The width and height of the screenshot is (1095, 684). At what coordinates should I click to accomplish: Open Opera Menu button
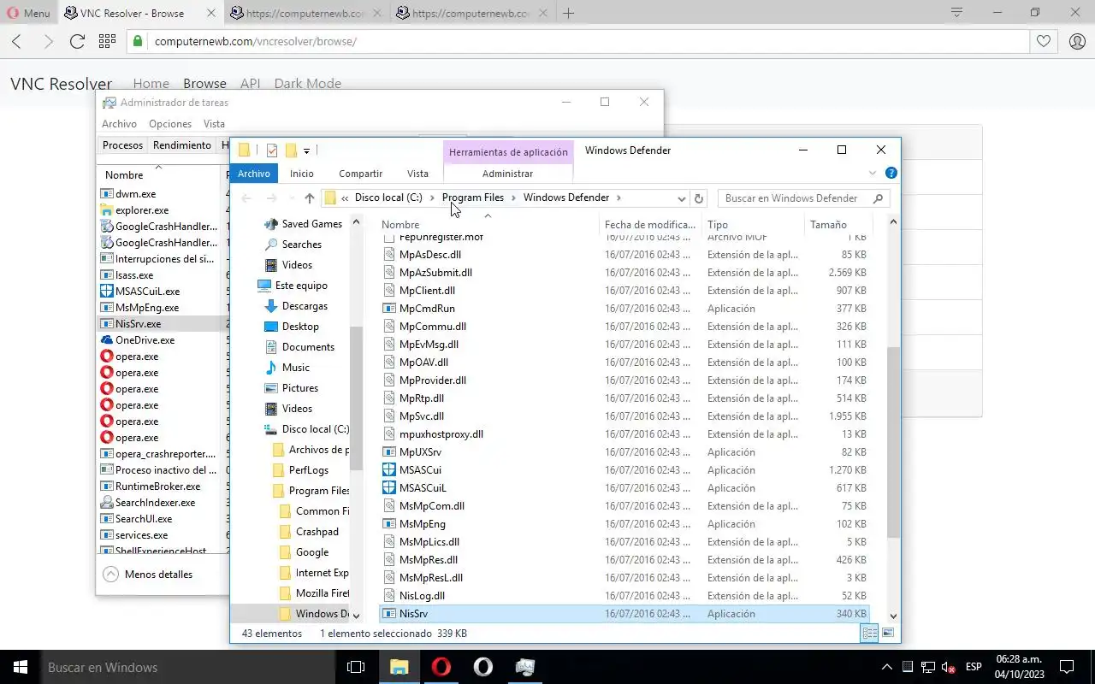(28, 13)
